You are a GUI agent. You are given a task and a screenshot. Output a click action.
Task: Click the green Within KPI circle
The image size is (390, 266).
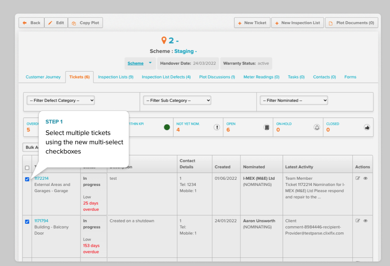(167, 127)
